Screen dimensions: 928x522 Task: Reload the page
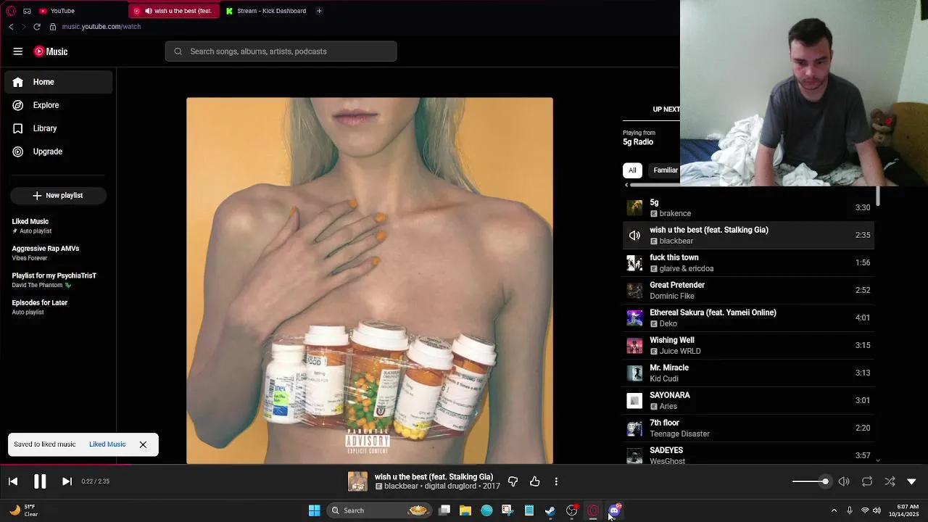coord(37,27)
